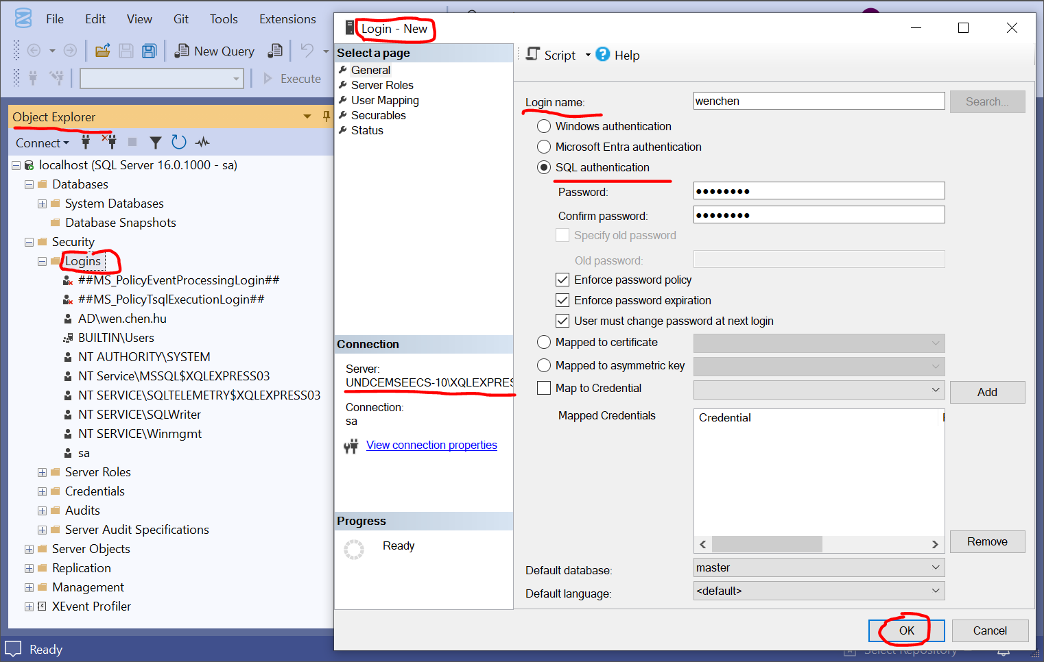Uncheck Enforce password expiration
Screen dimensions: 1044x662
(562, 300)
